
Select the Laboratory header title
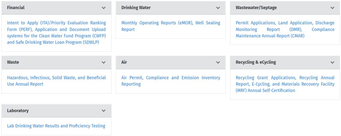pos(18,111)
